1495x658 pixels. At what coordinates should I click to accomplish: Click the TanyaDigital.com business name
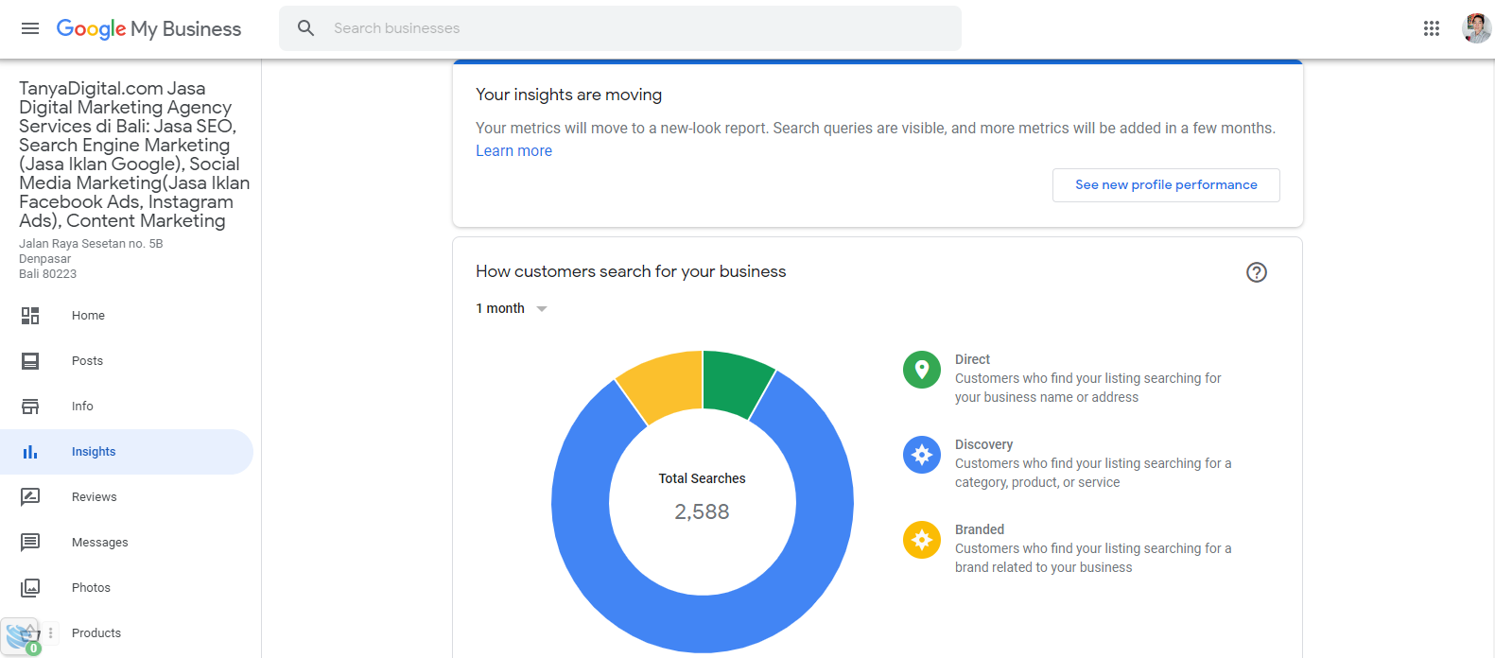134,154
